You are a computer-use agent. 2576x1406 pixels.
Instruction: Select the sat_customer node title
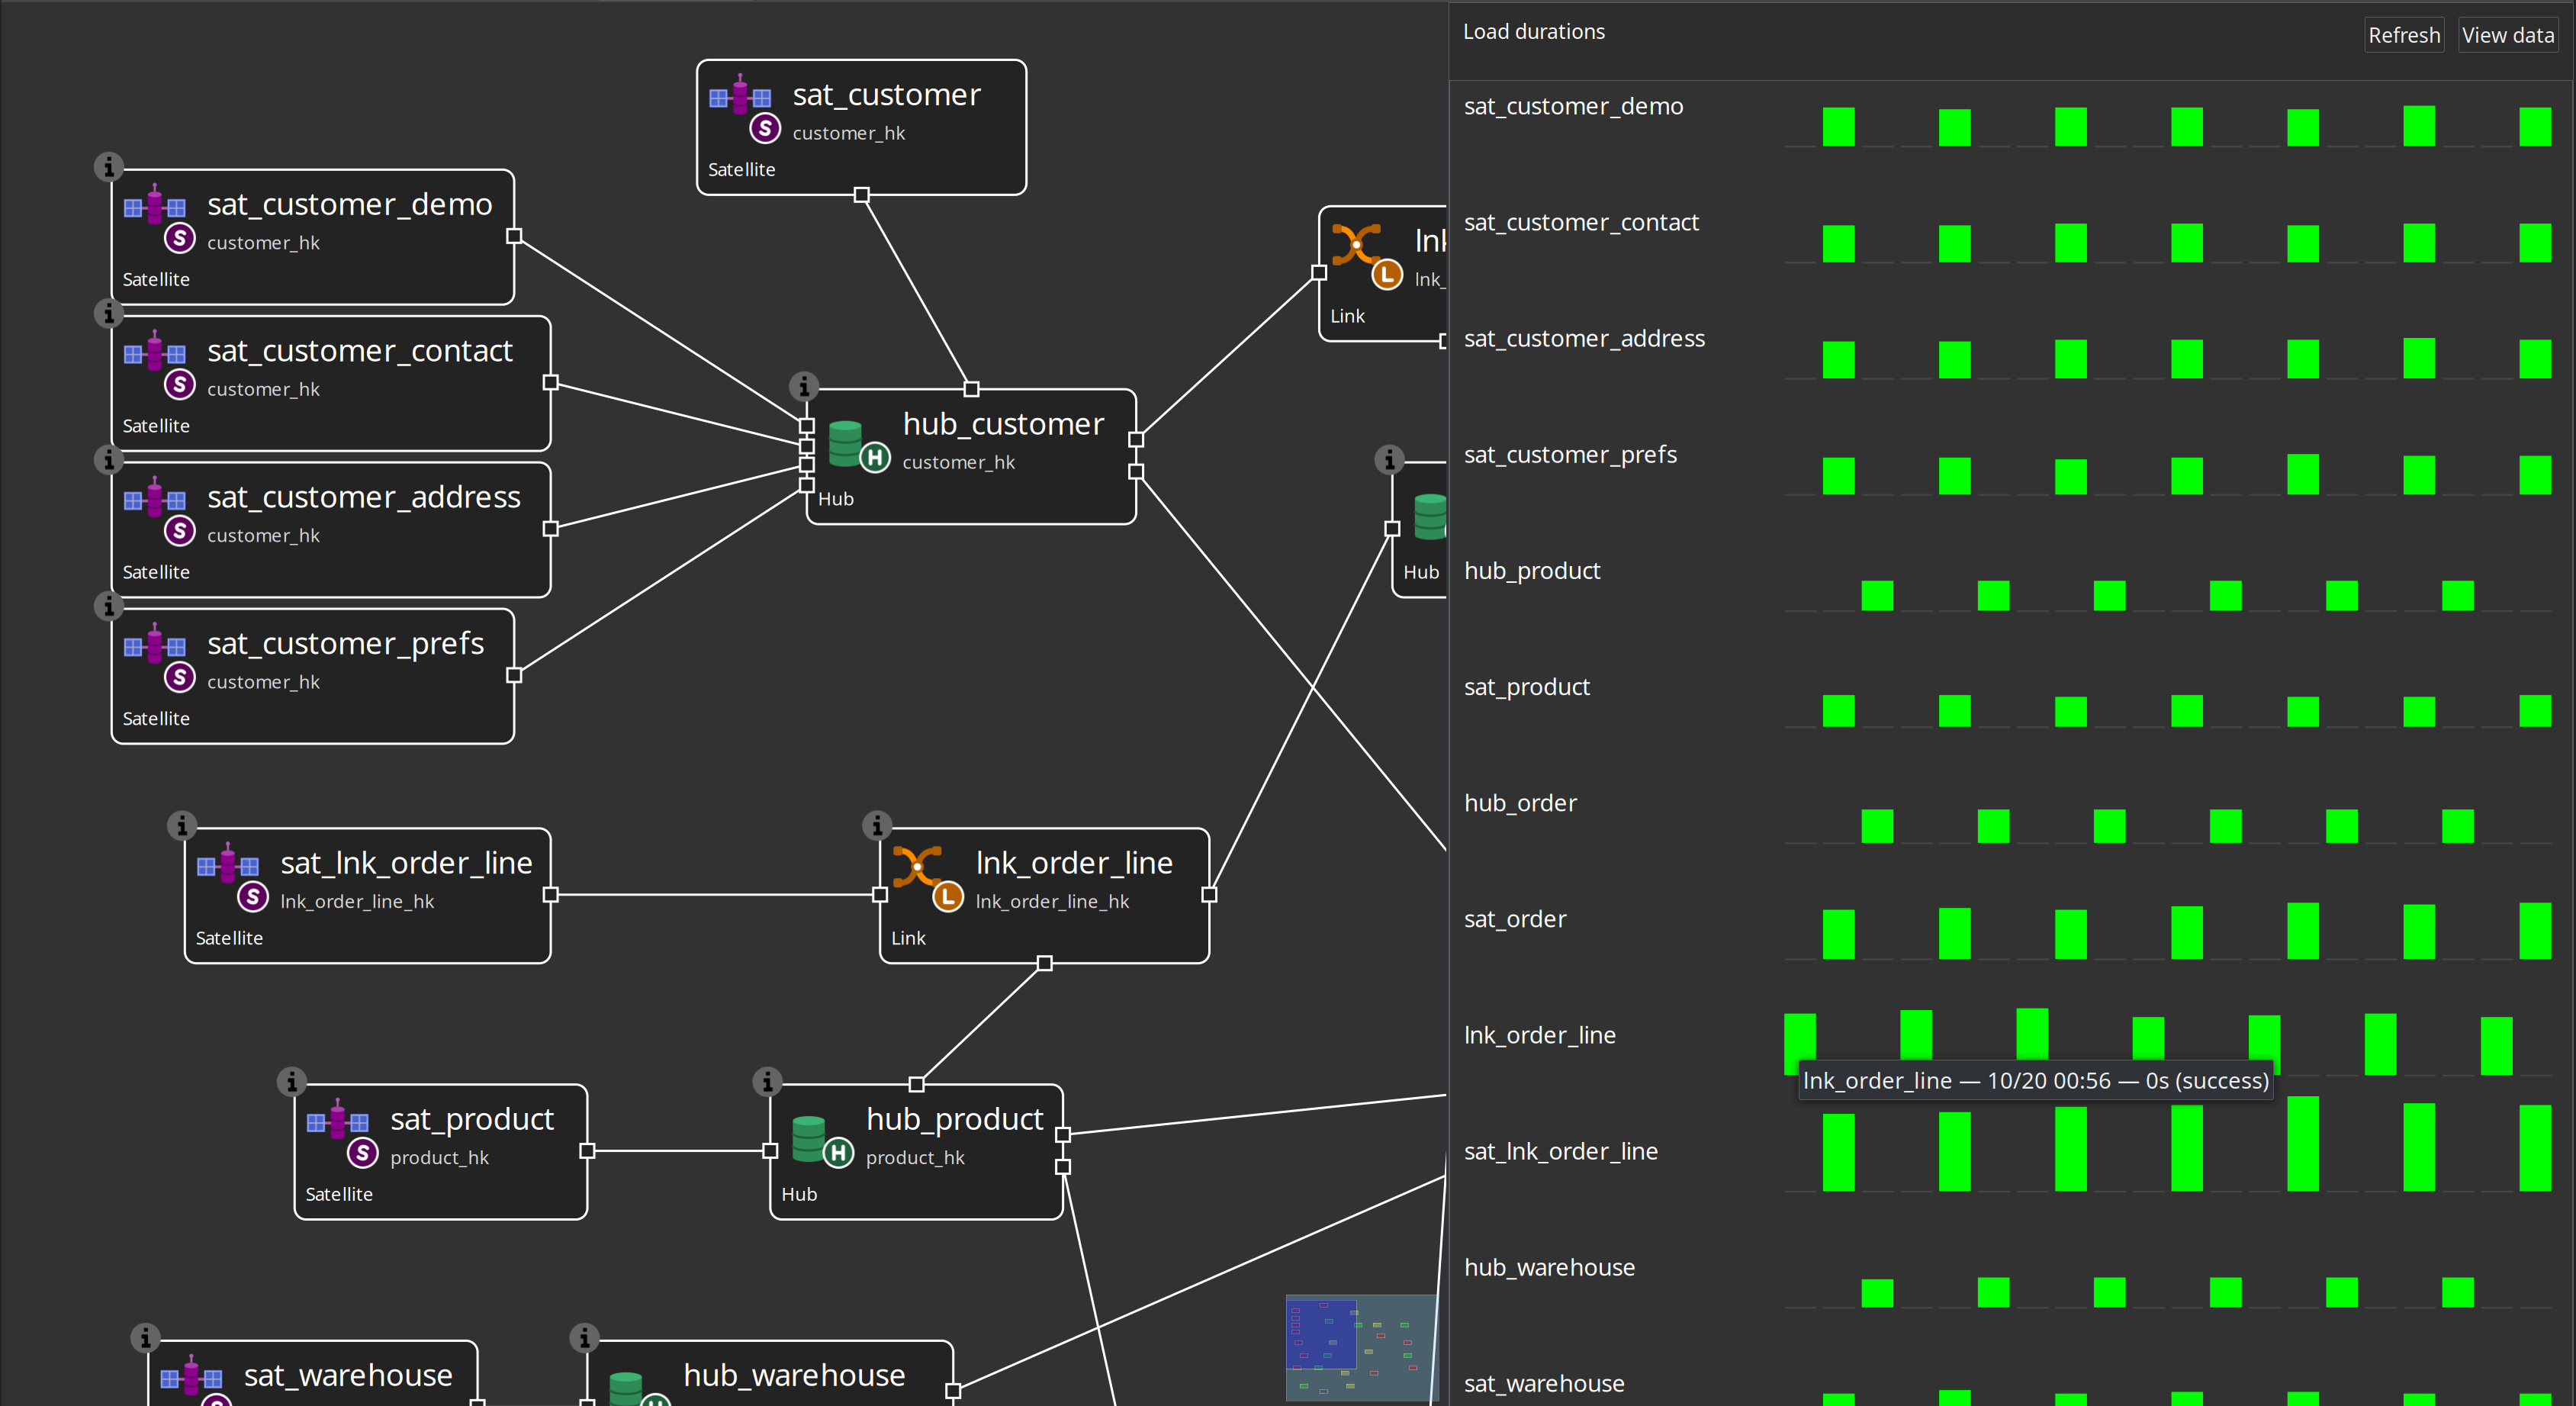[886, 95]
